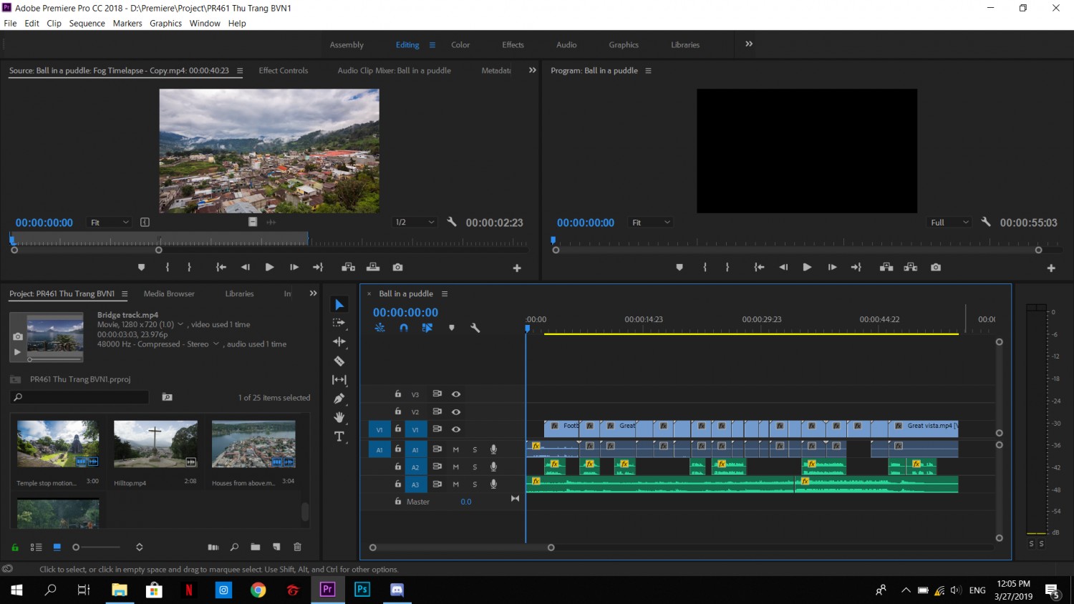Screen dimensions: 1074x604
Task: Open Program monitor settings wrench
Action: click(986, 222)
